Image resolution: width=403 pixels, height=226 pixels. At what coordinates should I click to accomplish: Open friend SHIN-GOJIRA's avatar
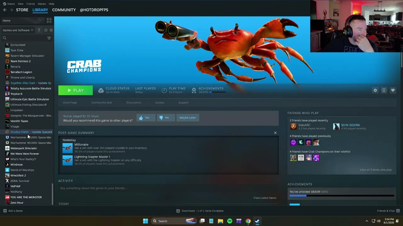click(x=336, y=126)
